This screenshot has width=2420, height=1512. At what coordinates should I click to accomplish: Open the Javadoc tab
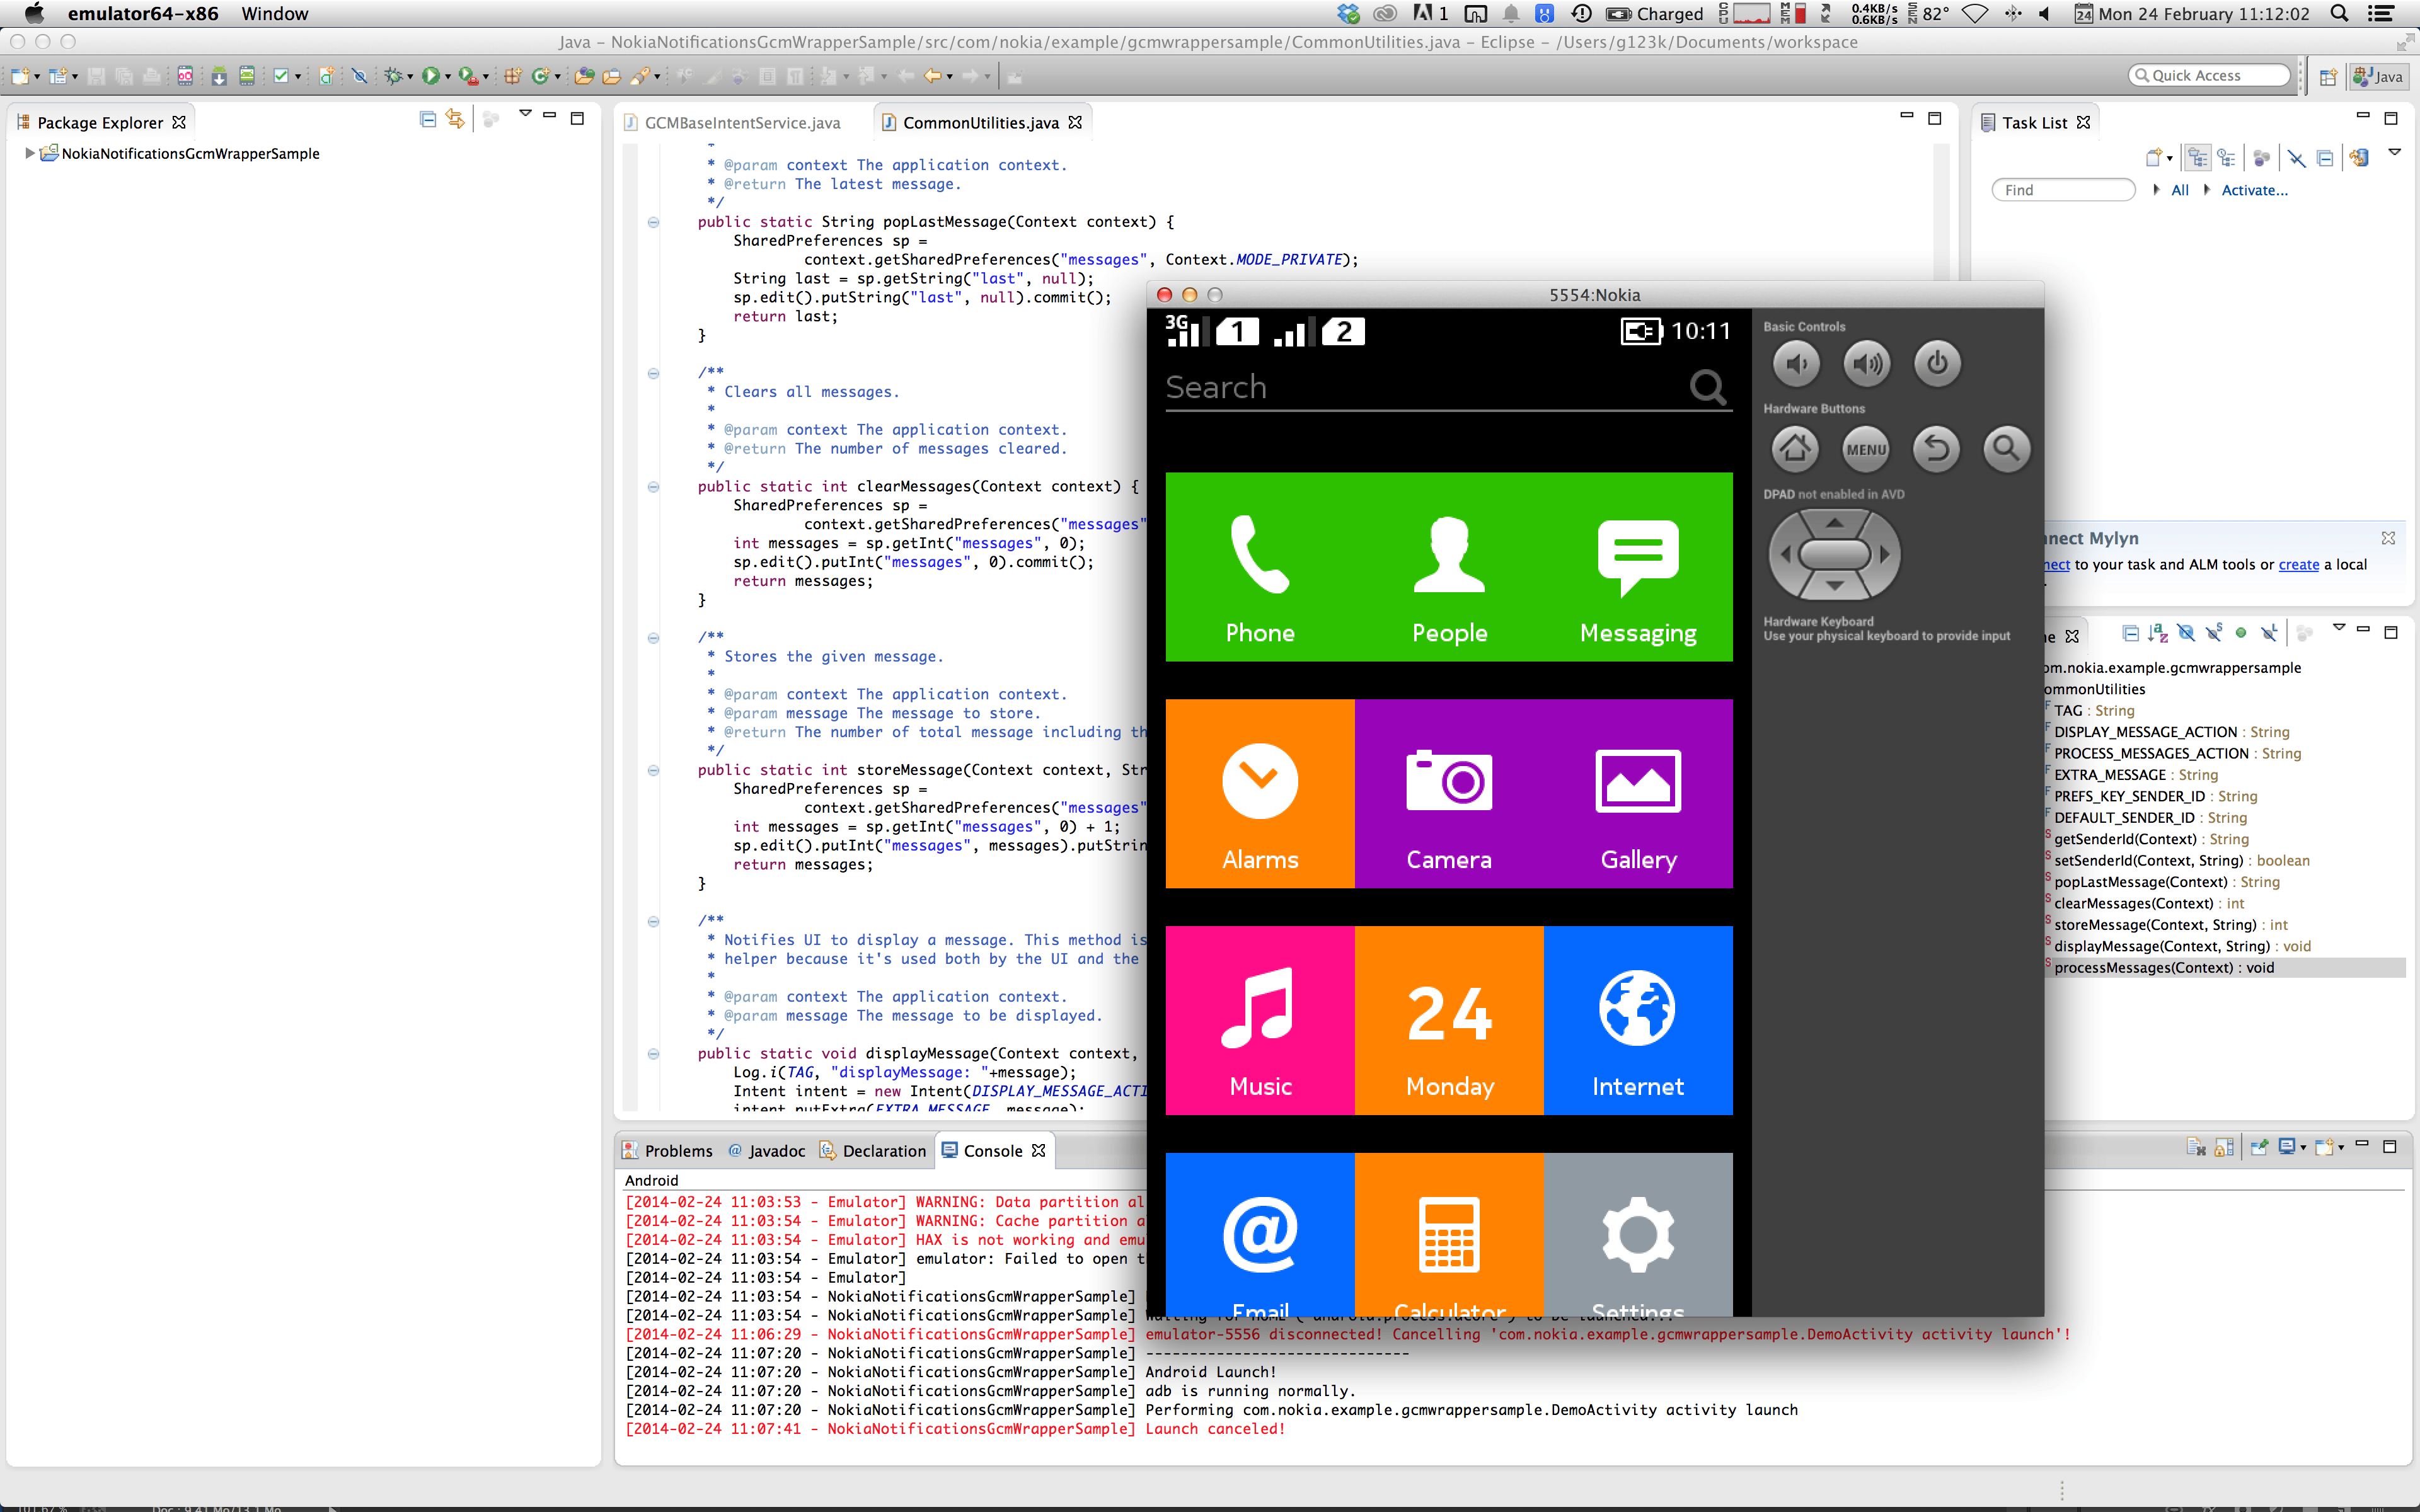tap(767, 1151)
